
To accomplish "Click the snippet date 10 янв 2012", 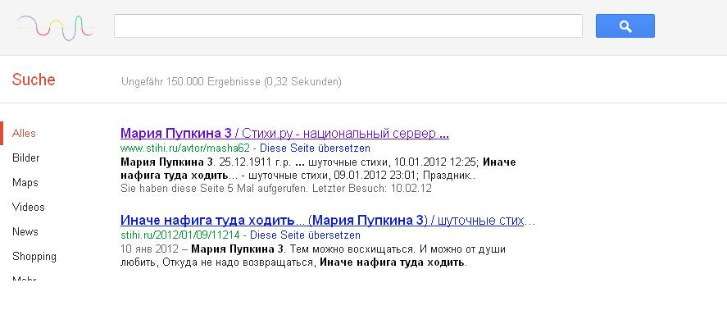I will pos(148,249).
